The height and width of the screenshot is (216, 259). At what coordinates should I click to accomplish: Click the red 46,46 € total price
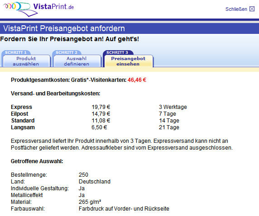pos(137,80)
